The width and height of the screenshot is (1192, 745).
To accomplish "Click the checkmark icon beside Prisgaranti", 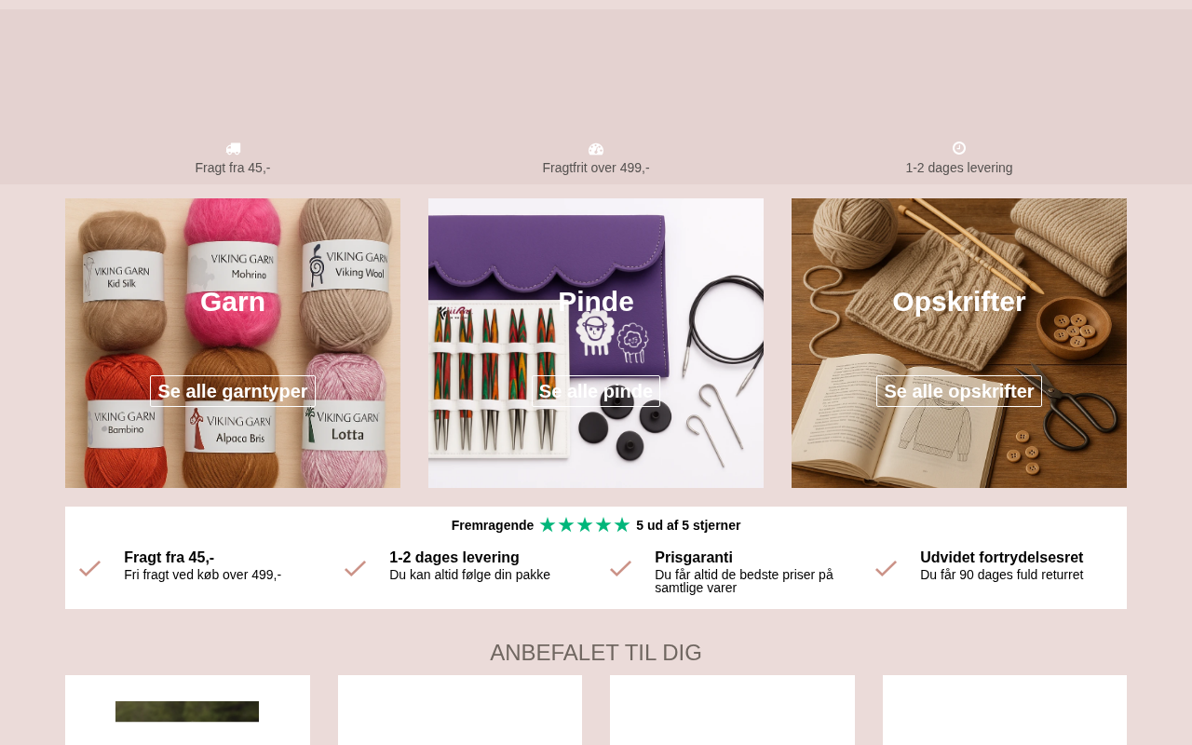I will [621, 568].
